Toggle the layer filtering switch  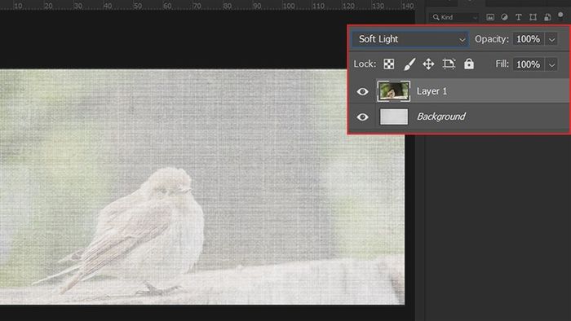560,15
